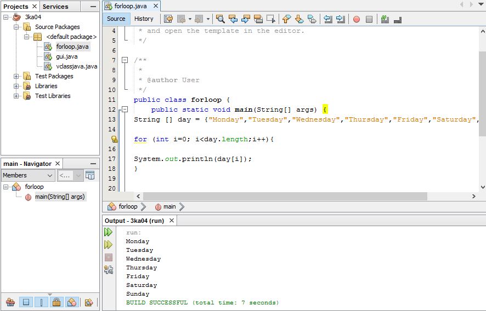Click the editor horizontal scrollbar thumb
The height and width of the screenshot is (311, 486).
click(285, 196)
